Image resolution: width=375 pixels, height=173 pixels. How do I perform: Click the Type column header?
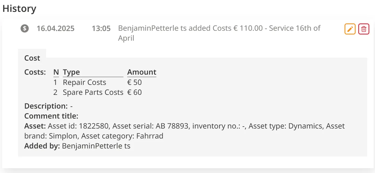coord(71,72)
